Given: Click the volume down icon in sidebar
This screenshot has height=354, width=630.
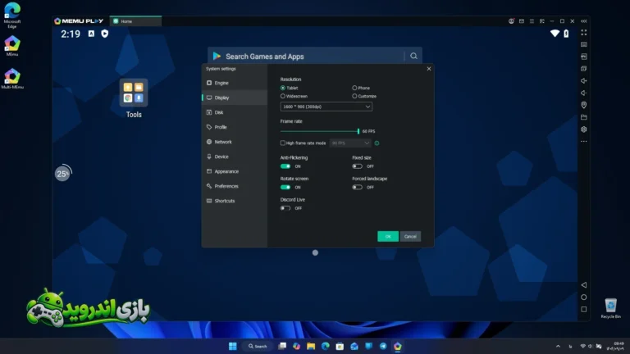Looking at the screenshot, I should point(584,93).
